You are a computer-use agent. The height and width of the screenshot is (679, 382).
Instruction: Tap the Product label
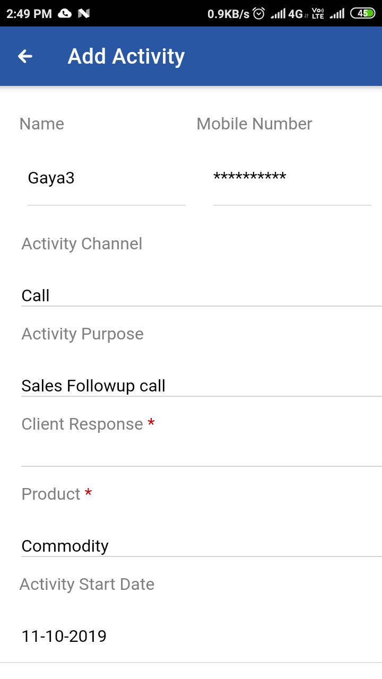51,494
